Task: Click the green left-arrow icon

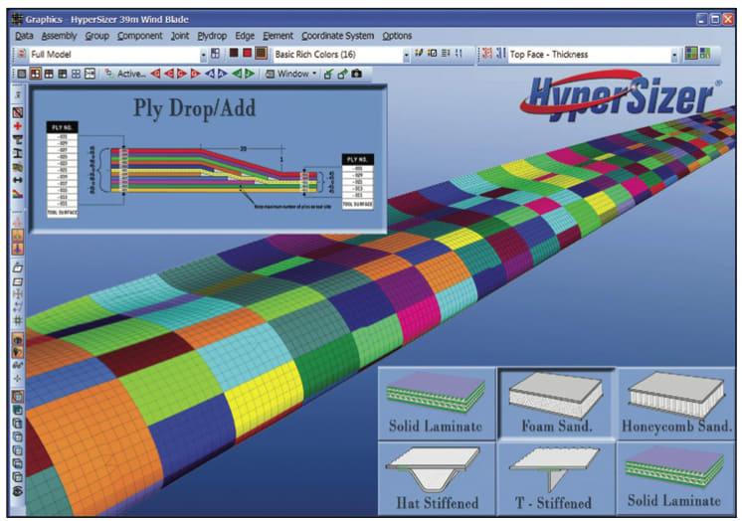Action: [237, 74]
